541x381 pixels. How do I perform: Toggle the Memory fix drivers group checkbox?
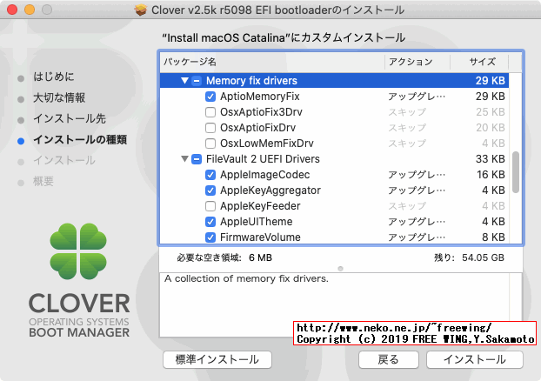tap(197, 81)
